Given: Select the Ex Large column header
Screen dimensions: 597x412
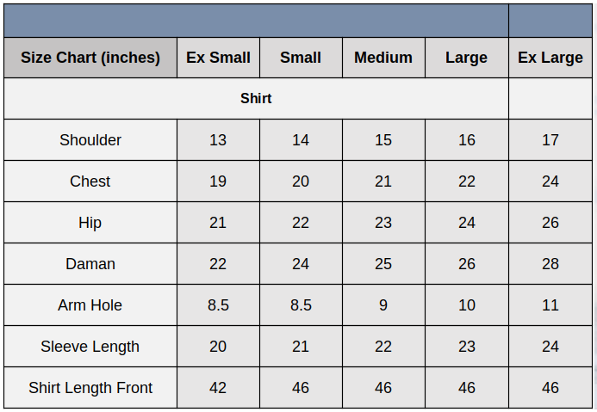Looking at the screenshot, I should coord(550,58).
